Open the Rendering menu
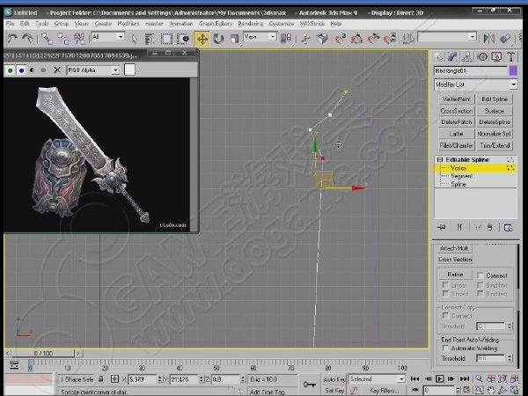The height and width of the screenshot is (396, 528). (x=251, y=24)
